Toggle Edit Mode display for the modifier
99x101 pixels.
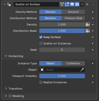tap(67, 4)
